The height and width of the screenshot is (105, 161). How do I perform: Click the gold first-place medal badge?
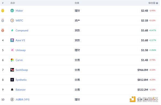tap(3, 10)
